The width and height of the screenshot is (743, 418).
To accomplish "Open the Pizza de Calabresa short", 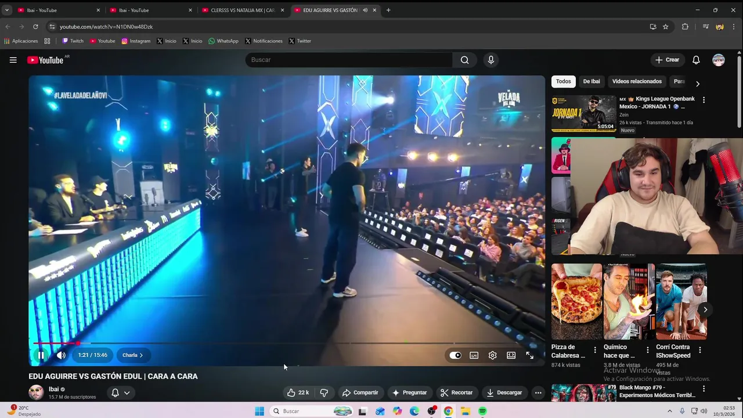I will pos(576,301).
